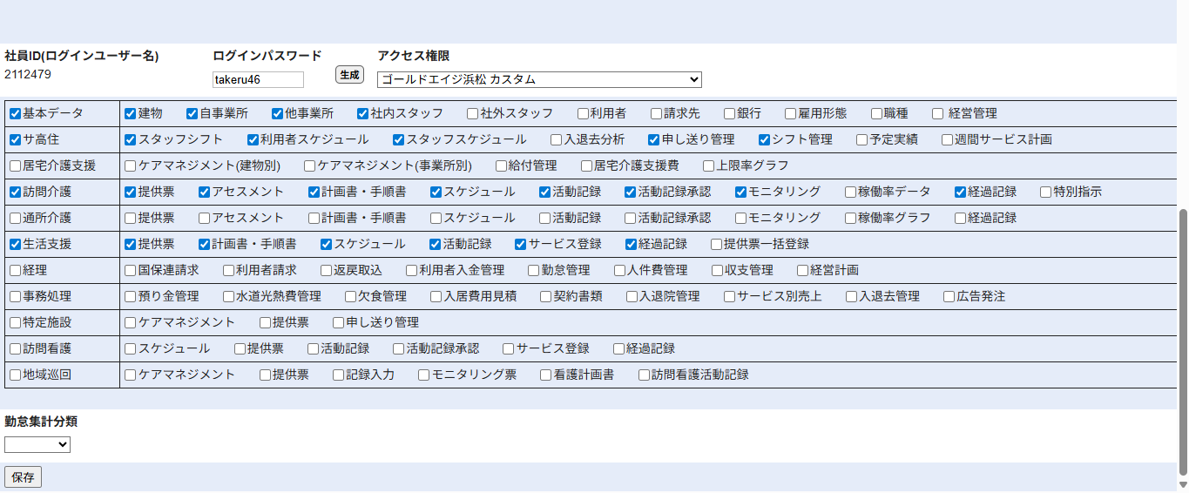Check the 広告発注 checkbox

[949, 296]
